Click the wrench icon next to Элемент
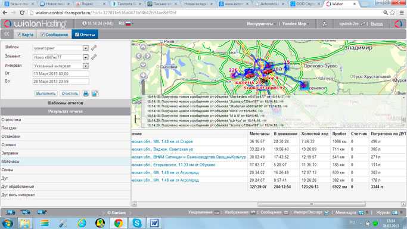 coord(94,57)
